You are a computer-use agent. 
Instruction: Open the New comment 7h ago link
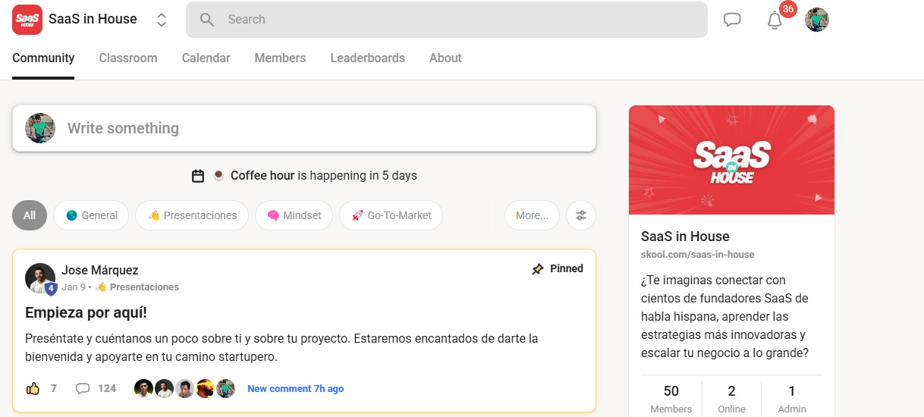point(296,389)
